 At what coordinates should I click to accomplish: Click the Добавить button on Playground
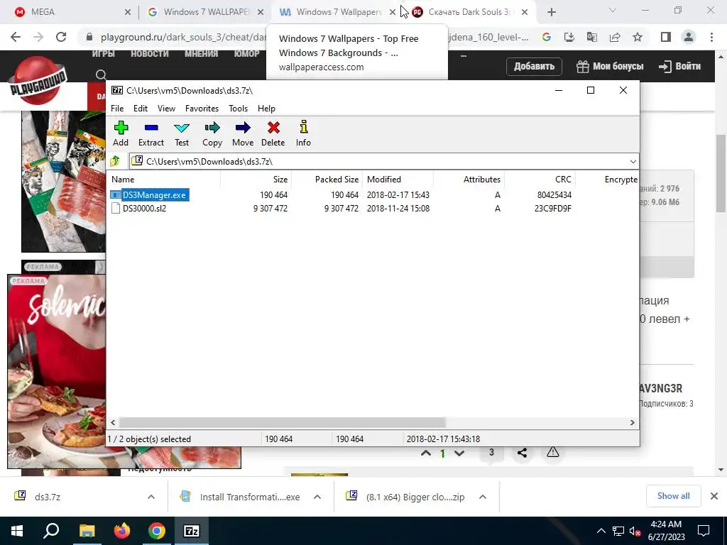click(534, 66)
